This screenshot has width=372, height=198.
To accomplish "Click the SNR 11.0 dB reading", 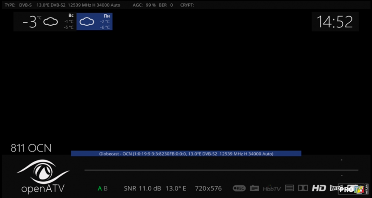I will [142, 189].
